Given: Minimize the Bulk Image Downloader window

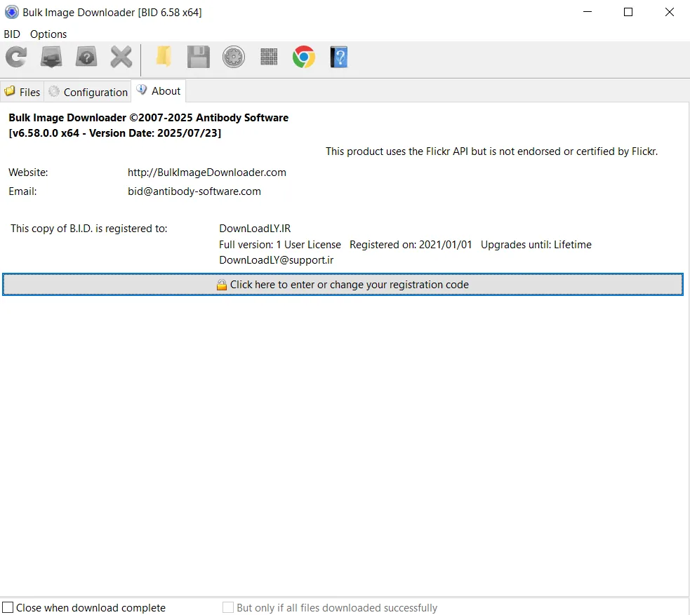Looking at the screenshot, I should click(x=588, y=12).
